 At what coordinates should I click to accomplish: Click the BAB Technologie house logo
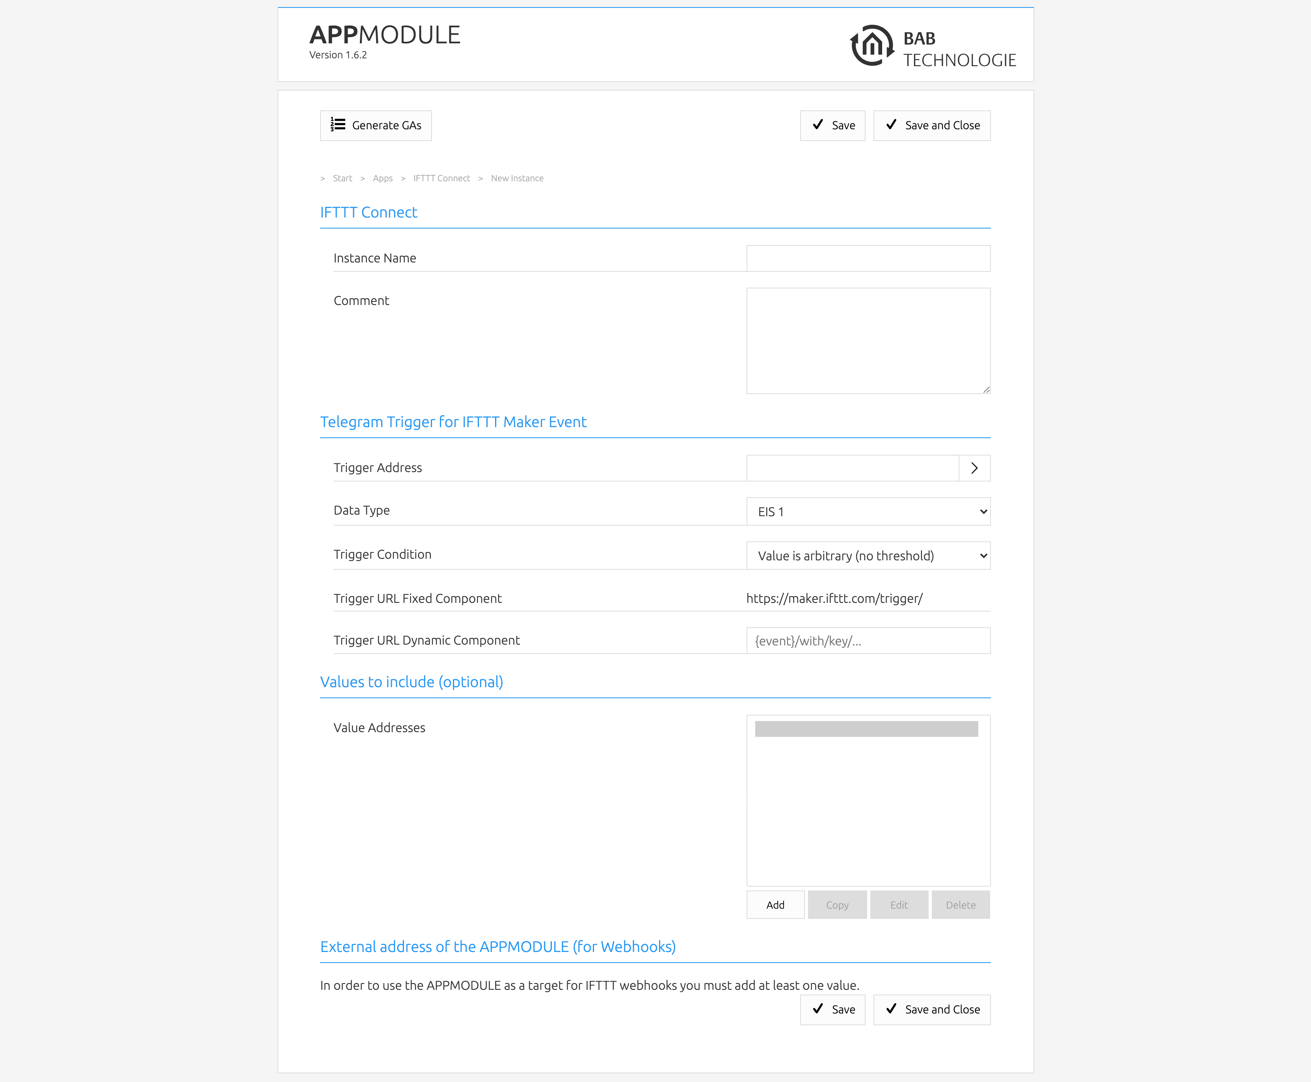[872, 45]
